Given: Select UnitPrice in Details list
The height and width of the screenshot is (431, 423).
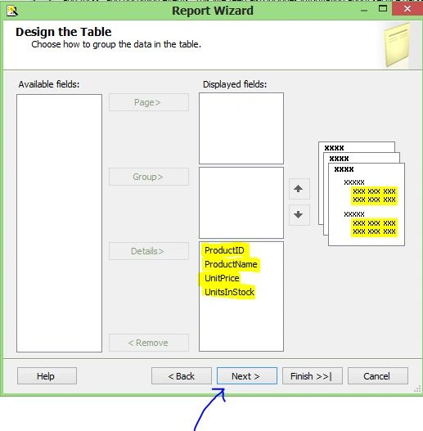Looking at the screenshot, I should (222, 278).
